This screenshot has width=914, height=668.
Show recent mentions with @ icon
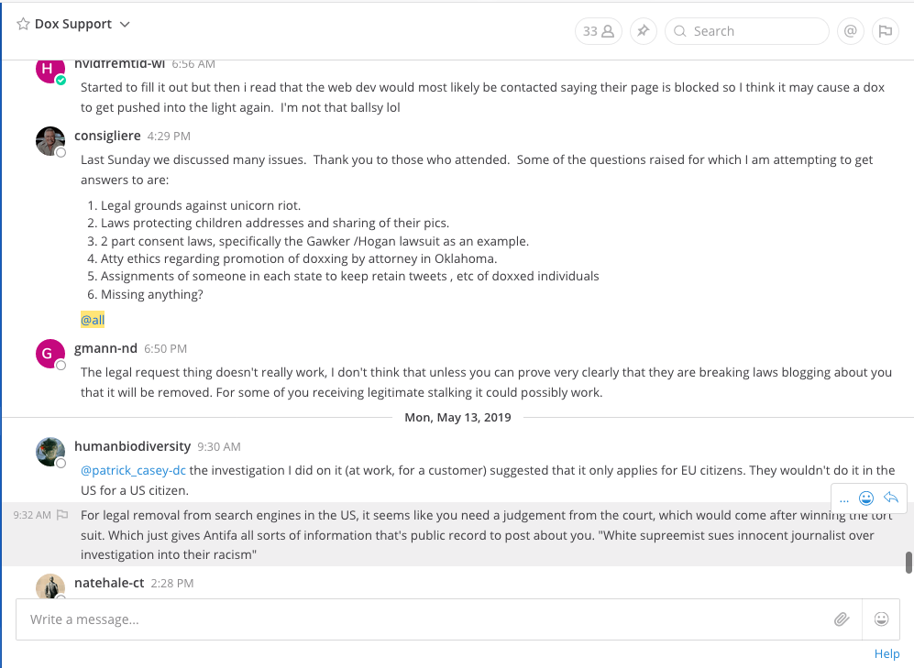coord(851,31)
